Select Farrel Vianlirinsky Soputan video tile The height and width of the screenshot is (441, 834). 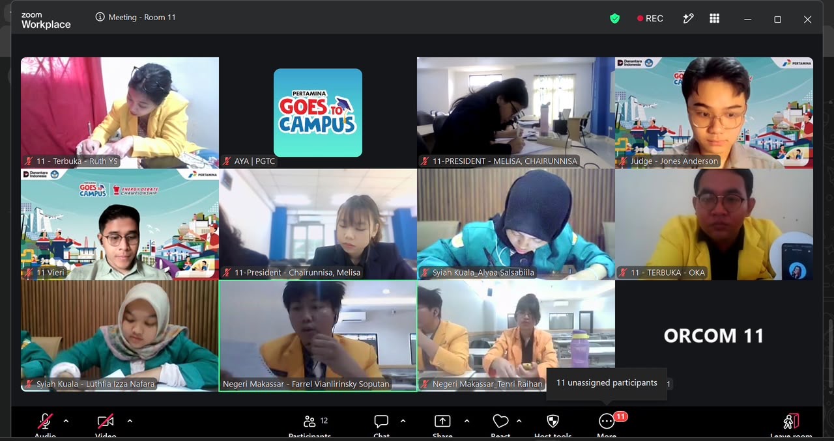[318, 336]
